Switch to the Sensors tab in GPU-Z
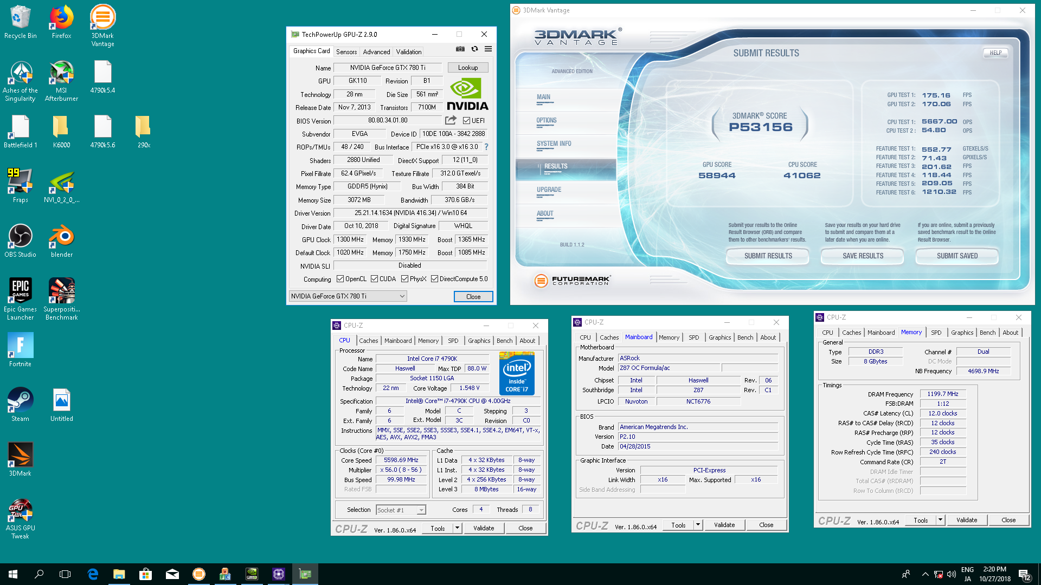Image resolution: width=1041 pixels, height=585 pixels. (346, 52)
